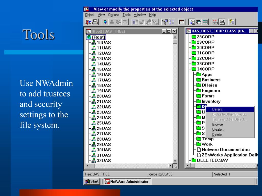This screenshot has width=262, height=196.
Task: Click the greyed Trustees of this Object icon
Action: pos(148,22)
